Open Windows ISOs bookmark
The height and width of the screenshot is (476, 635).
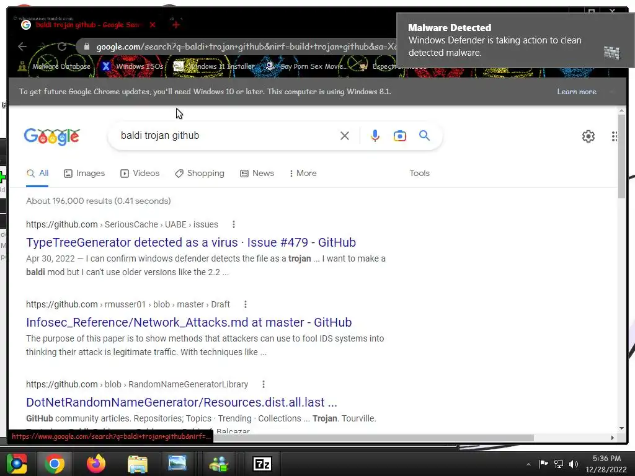coord(133,66)
